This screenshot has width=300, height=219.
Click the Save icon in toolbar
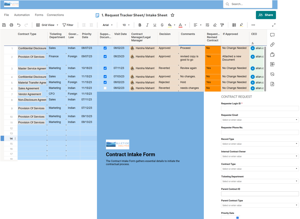tap(4, 25)
